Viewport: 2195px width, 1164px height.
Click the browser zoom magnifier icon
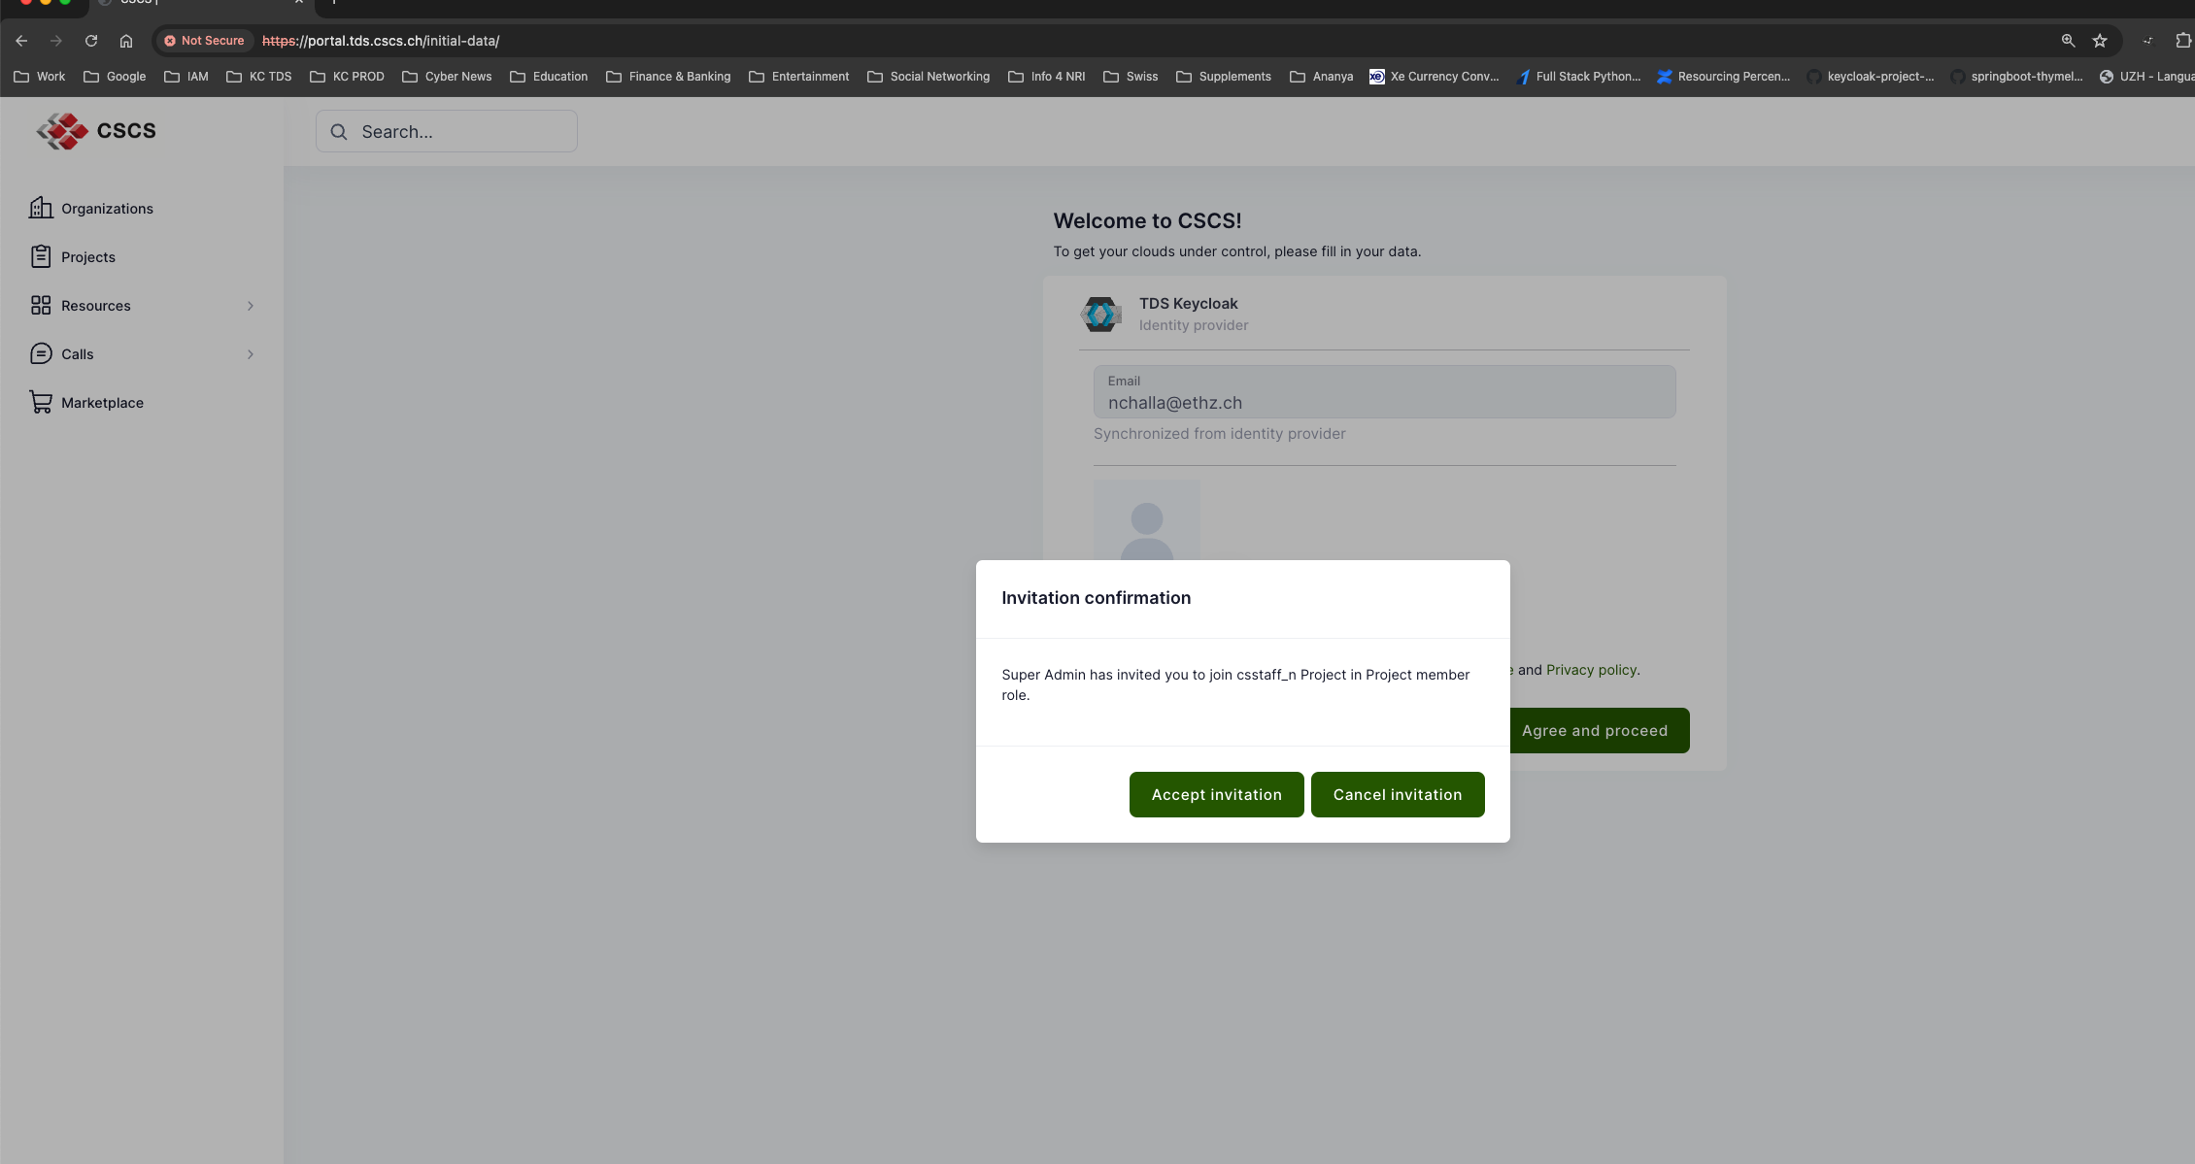[2068, 41]
